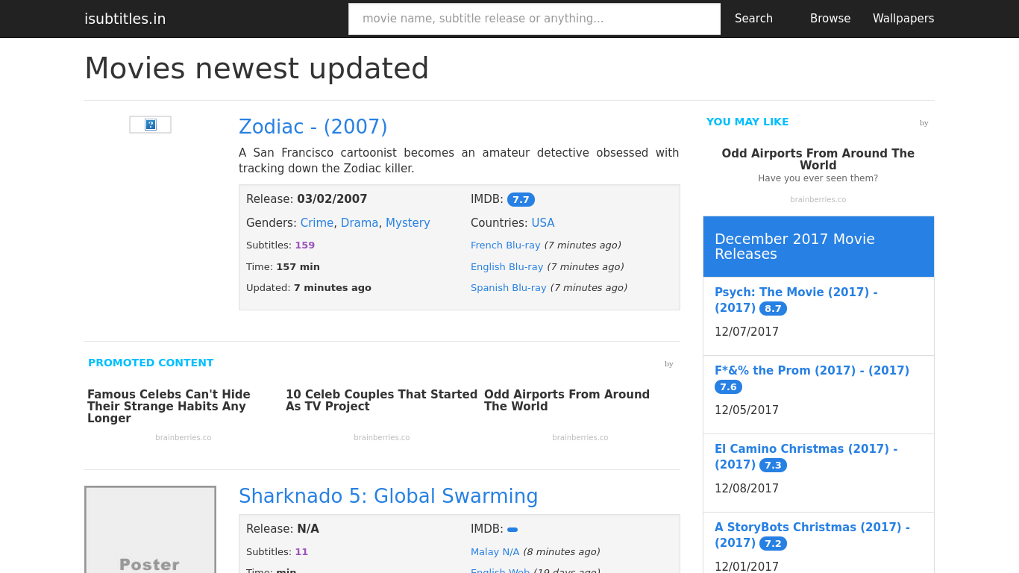This screenshot has height=573, width=1019.
Task: Click the 7.6 rating badge for F*&% the Prom
Action: pos(728,386)
